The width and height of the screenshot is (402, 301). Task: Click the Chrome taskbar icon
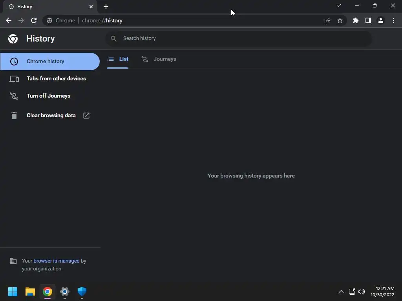point(48,292)
